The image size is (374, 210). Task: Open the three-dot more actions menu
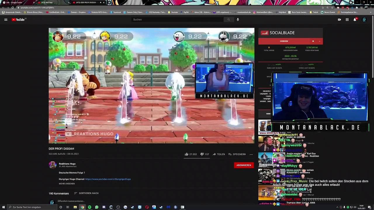click(251, 154)
